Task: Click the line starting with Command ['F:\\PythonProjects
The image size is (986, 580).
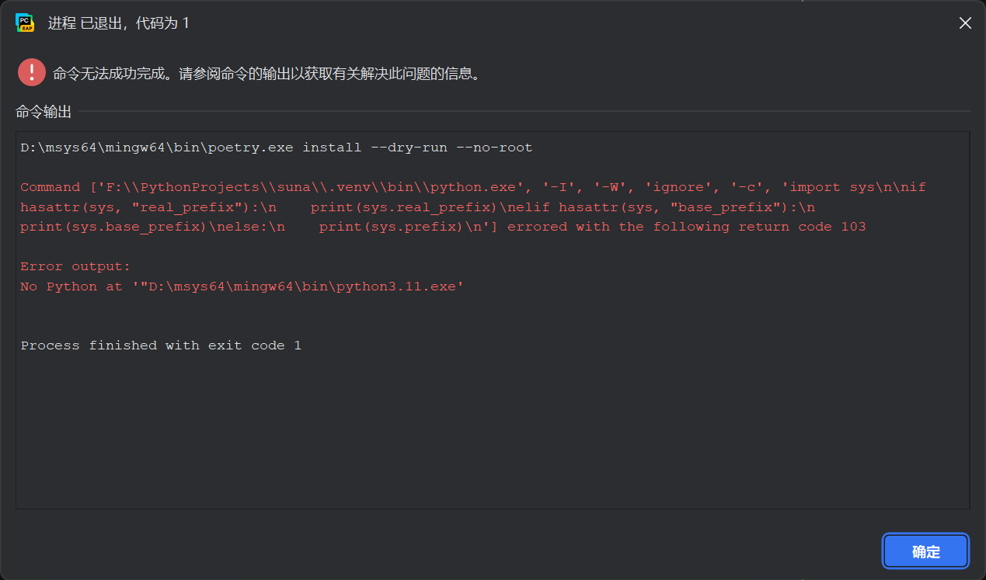Action: pos(473,187)
